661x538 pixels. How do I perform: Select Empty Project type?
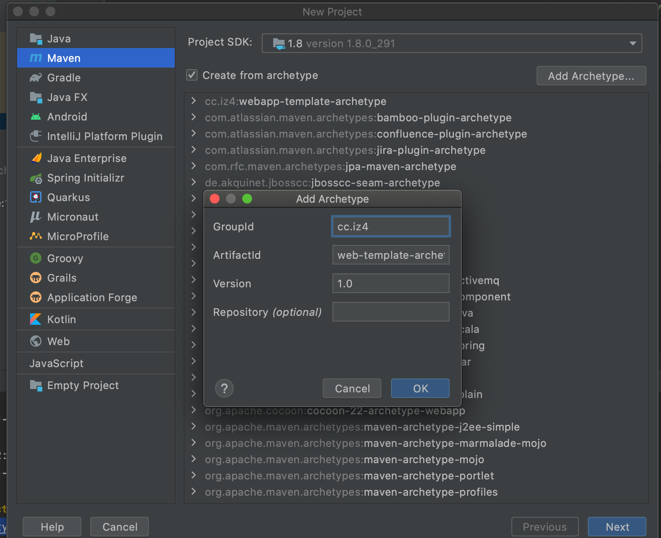coord(96,385)
